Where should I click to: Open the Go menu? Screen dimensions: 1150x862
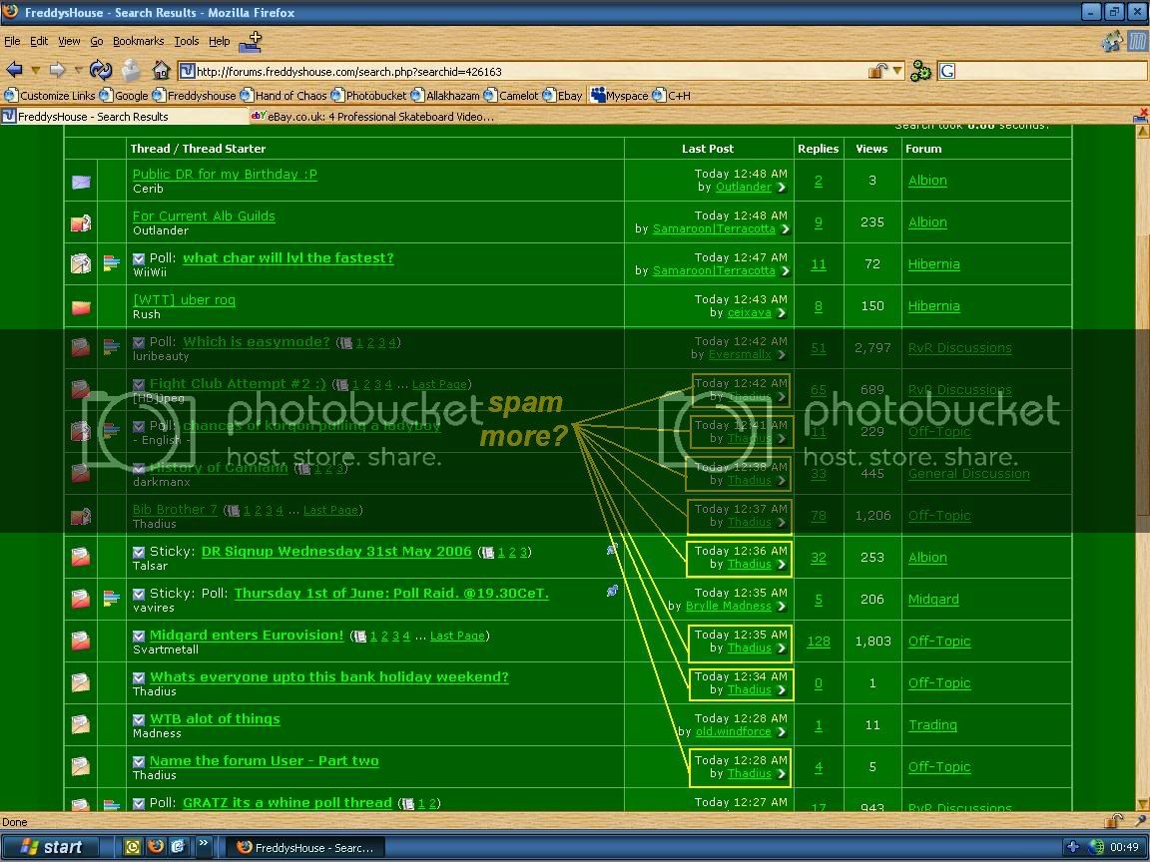click(96, 41)
